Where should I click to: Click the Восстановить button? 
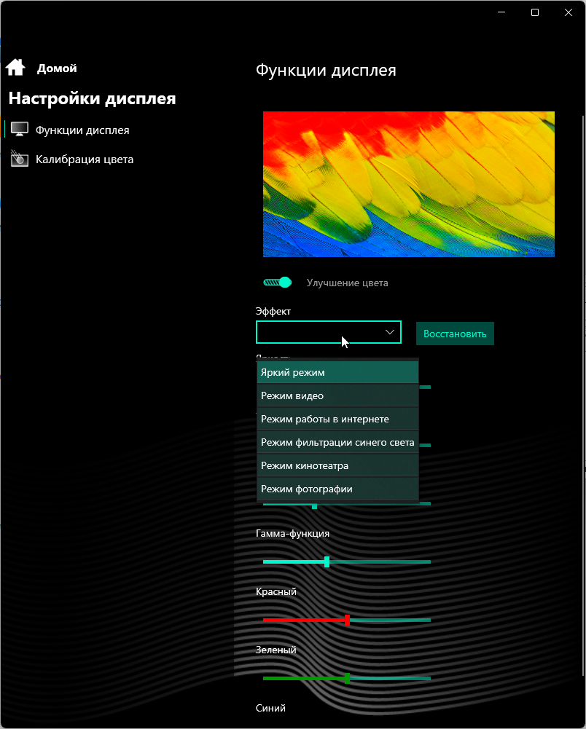pyautogui.click(x=455, y=334)
